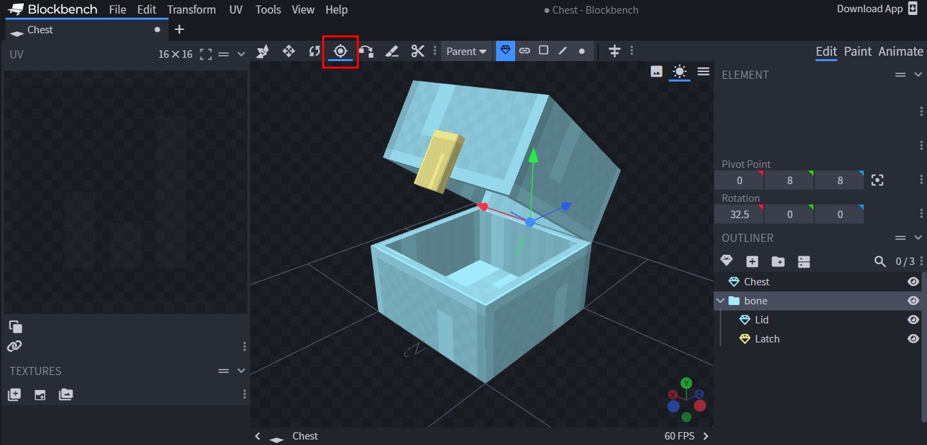Screen dimensions: 927x445
Task: Collapse the bone group in the Outliner
Action: [720, 300]
